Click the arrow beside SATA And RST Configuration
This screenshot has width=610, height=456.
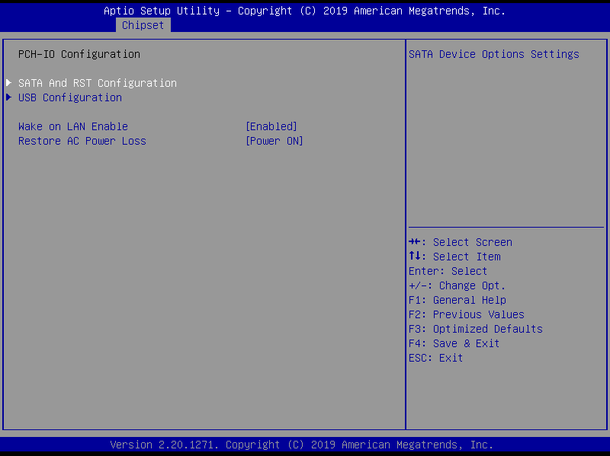(x=9, y=83)
